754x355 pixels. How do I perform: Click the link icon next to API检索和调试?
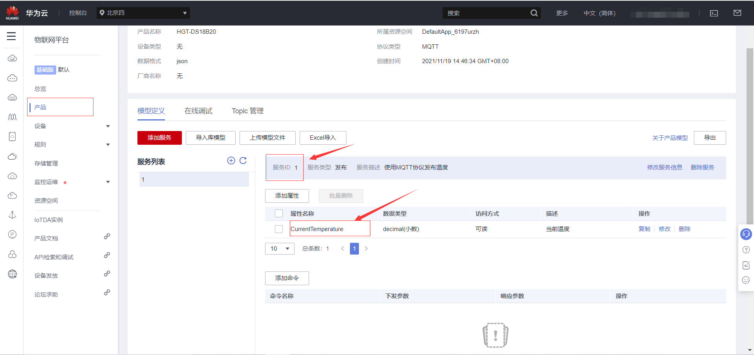(107, 255)
